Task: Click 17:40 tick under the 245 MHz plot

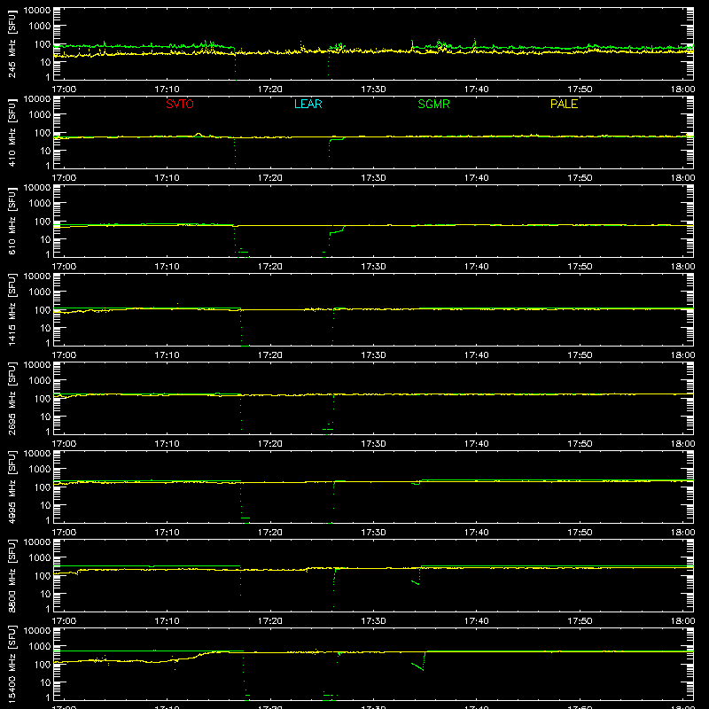Action: [477, 90]
